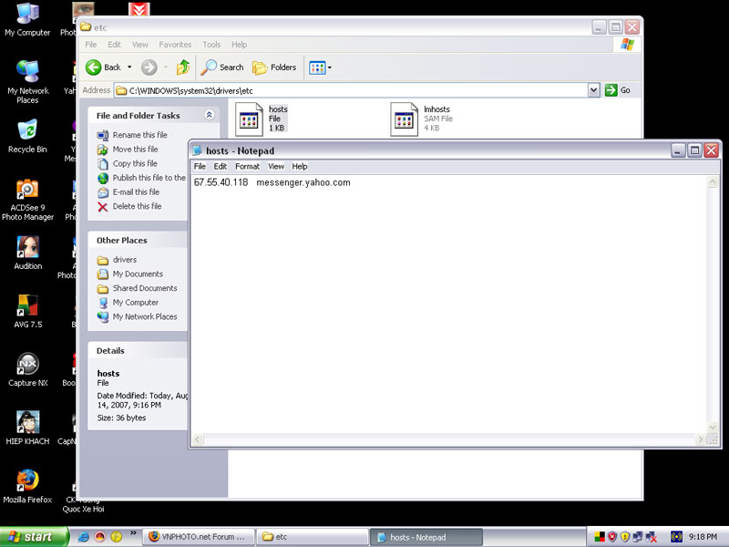
Task: Open the Recycle Bin desktop icon
Action: [27, 131]
